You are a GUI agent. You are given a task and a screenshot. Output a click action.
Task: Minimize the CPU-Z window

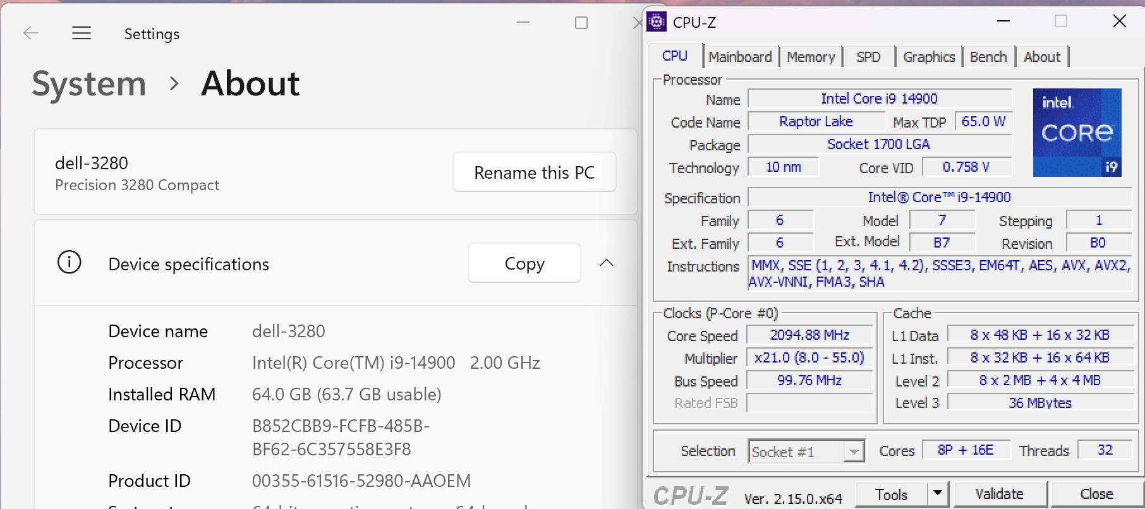tap(1003, 21)
